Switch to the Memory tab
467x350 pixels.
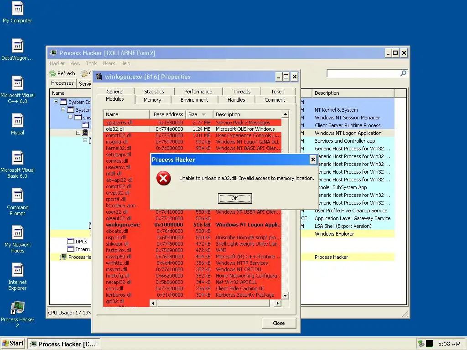pyautogui.click(x=152, y=100)
